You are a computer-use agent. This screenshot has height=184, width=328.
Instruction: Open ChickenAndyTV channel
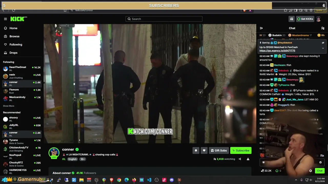[x=22, y=149]
